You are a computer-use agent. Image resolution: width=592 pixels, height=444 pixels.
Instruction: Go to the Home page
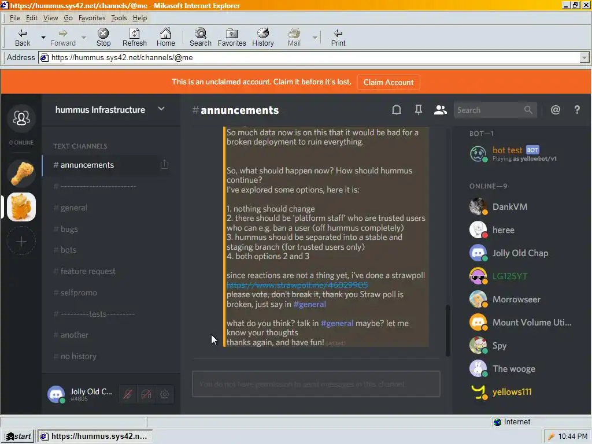(166, 38)
